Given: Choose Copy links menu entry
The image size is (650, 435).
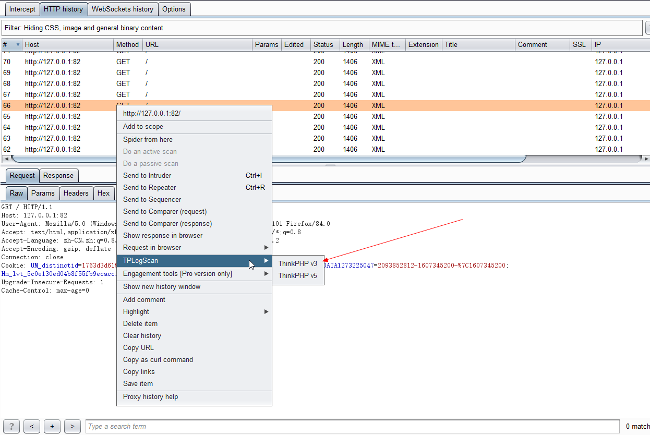Looking at the screenshot, I should 194,371.
